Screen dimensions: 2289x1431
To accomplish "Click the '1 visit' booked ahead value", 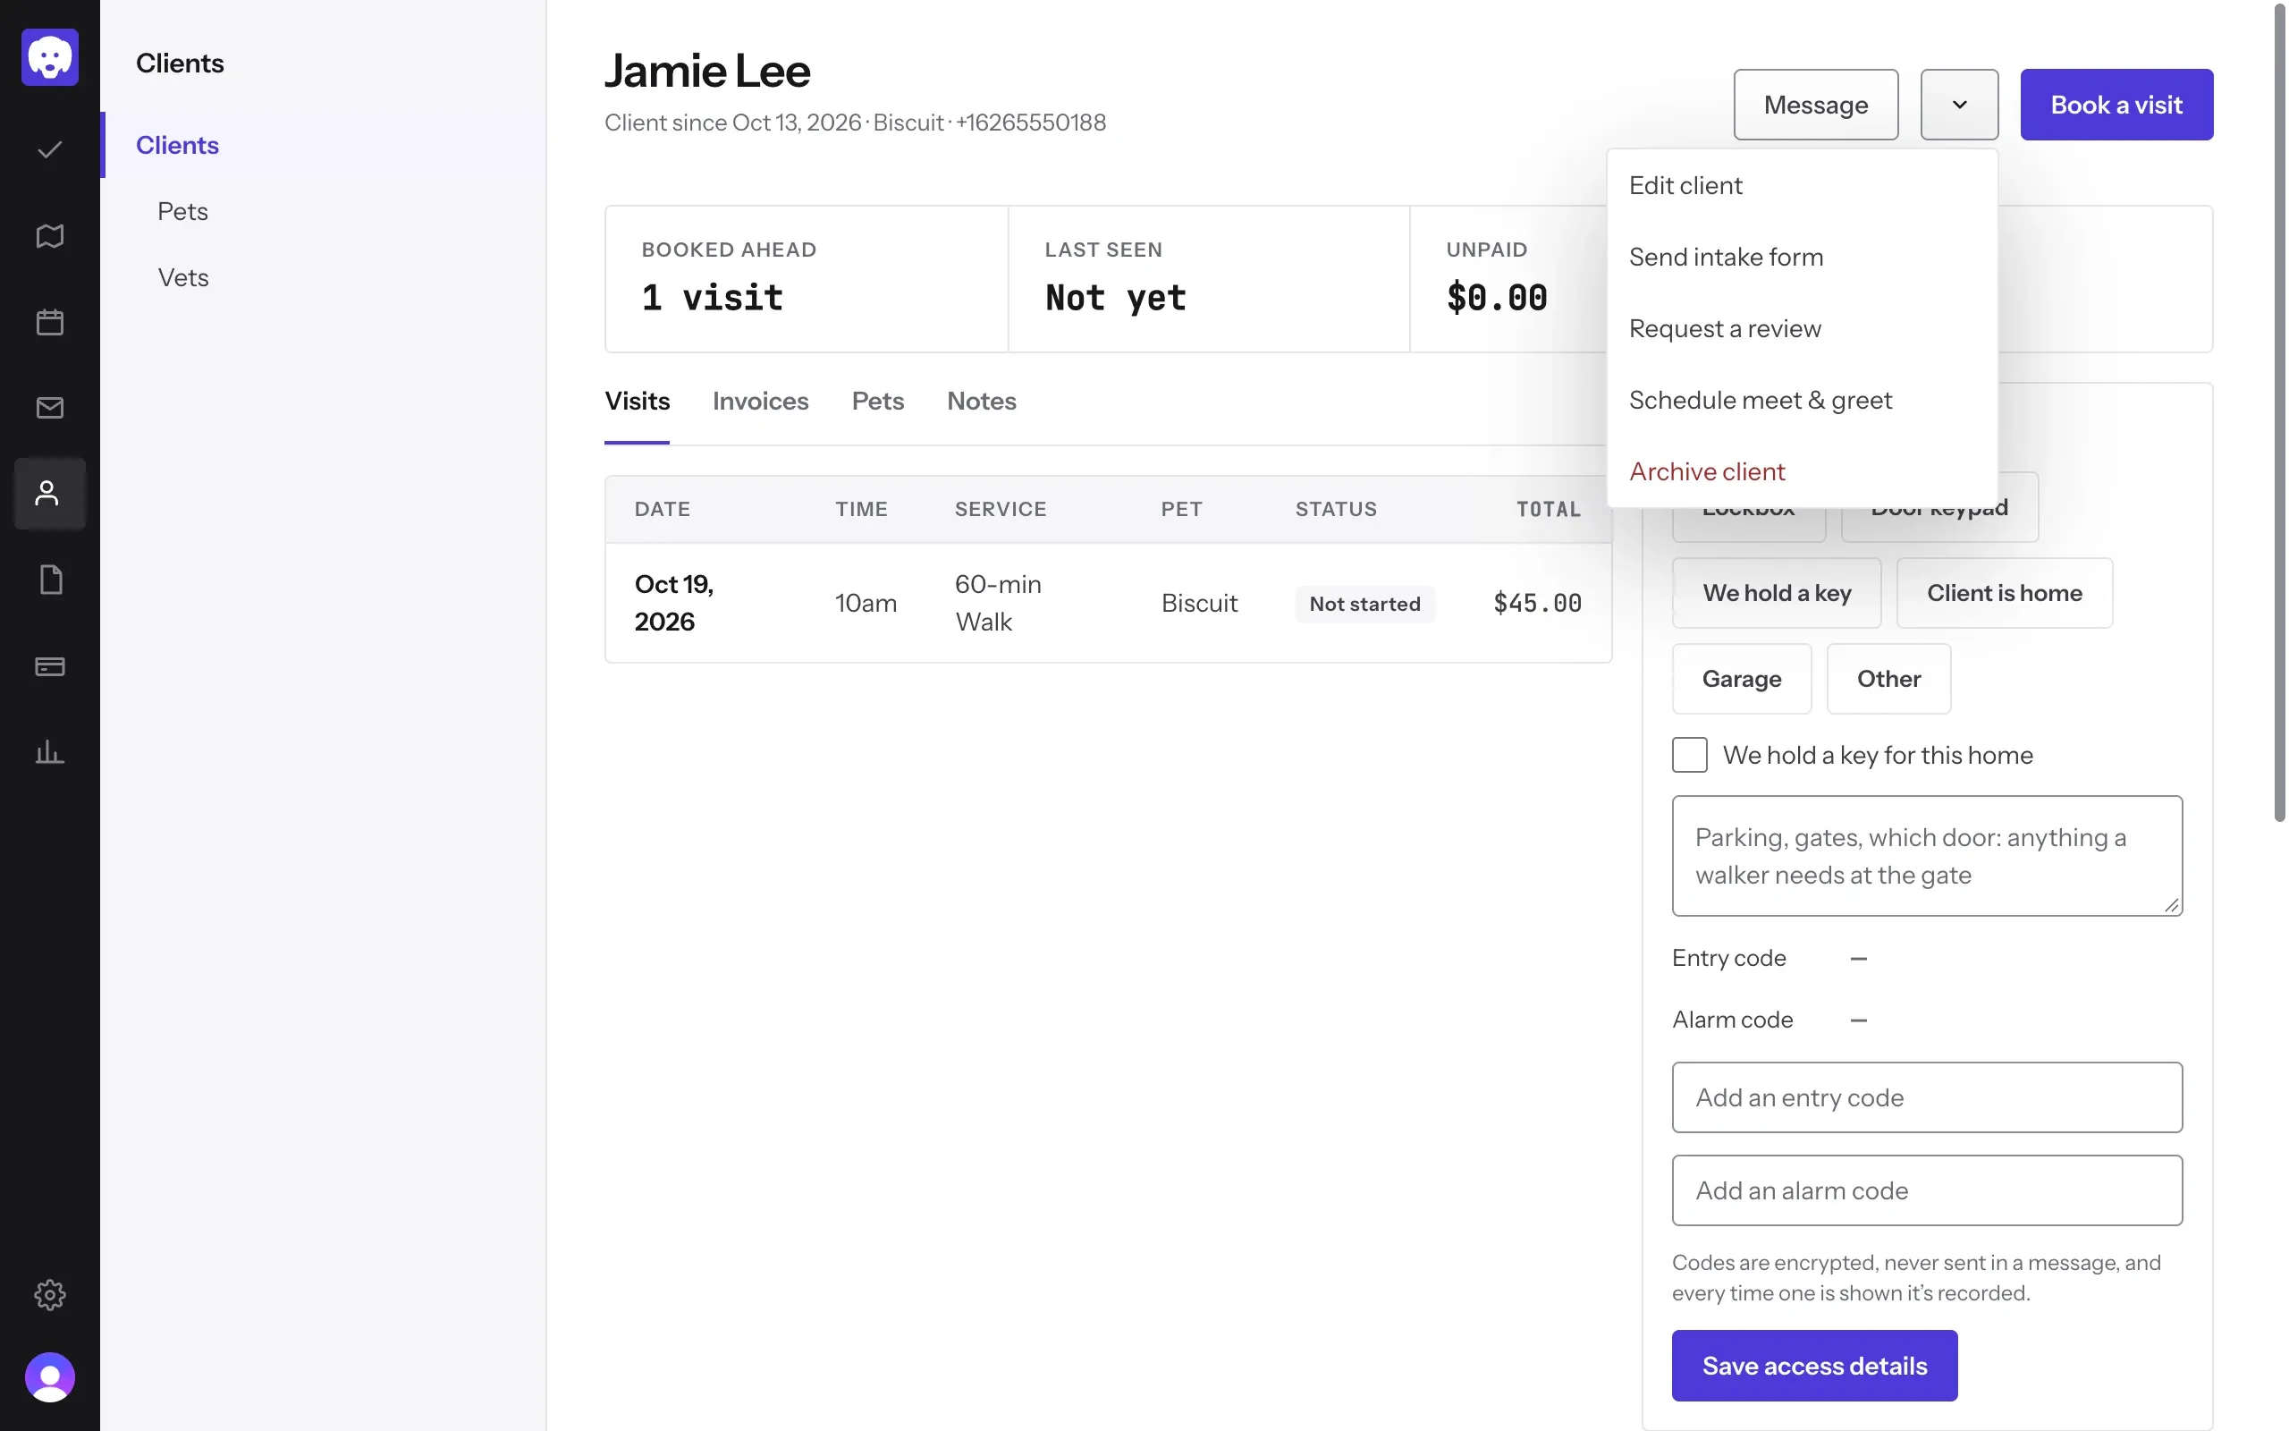I will tap(713, 298).
